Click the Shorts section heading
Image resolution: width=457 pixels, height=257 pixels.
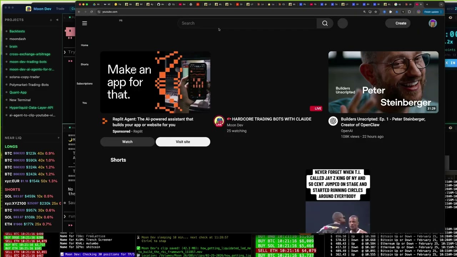point(118,160)
